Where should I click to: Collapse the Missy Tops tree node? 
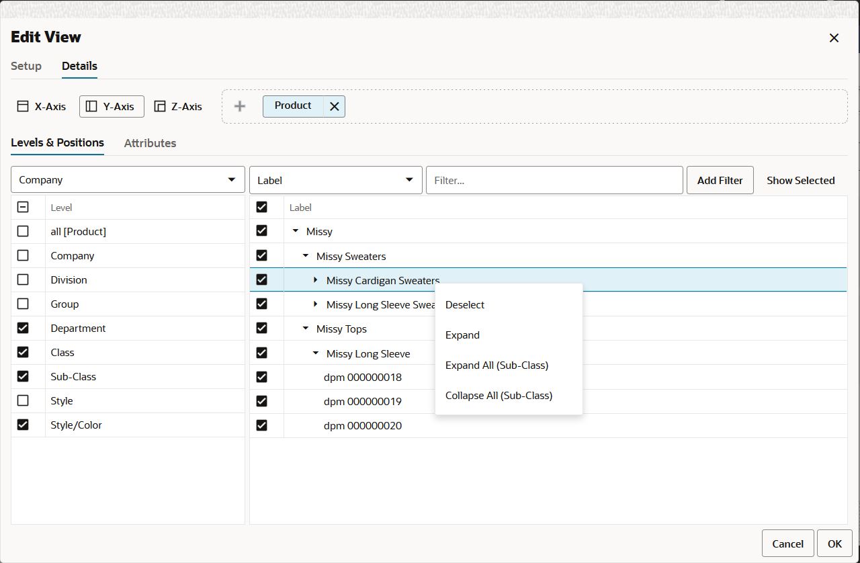coord(306,329)
